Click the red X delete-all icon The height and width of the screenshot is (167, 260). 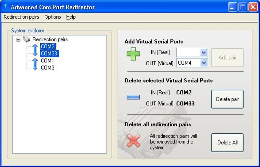click(133, 140)
